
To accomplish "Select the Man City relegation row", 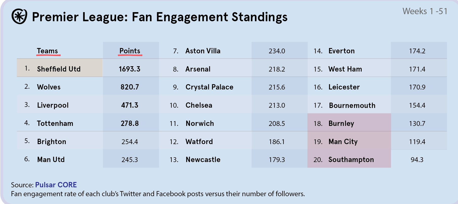I will [343, 142].
